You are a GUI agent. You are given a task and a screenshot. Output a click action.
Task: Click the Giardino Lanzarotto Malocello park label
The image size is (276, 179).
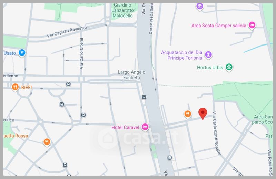[x=122, y=11]
